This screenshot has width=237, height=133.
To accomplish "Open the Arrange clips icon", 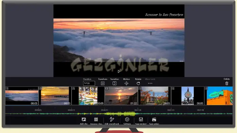I will pyautogui.click(x=96, y=119).
